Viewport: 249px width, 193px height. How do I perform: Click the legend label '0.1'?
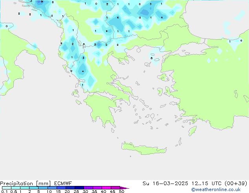click(4, 191)
